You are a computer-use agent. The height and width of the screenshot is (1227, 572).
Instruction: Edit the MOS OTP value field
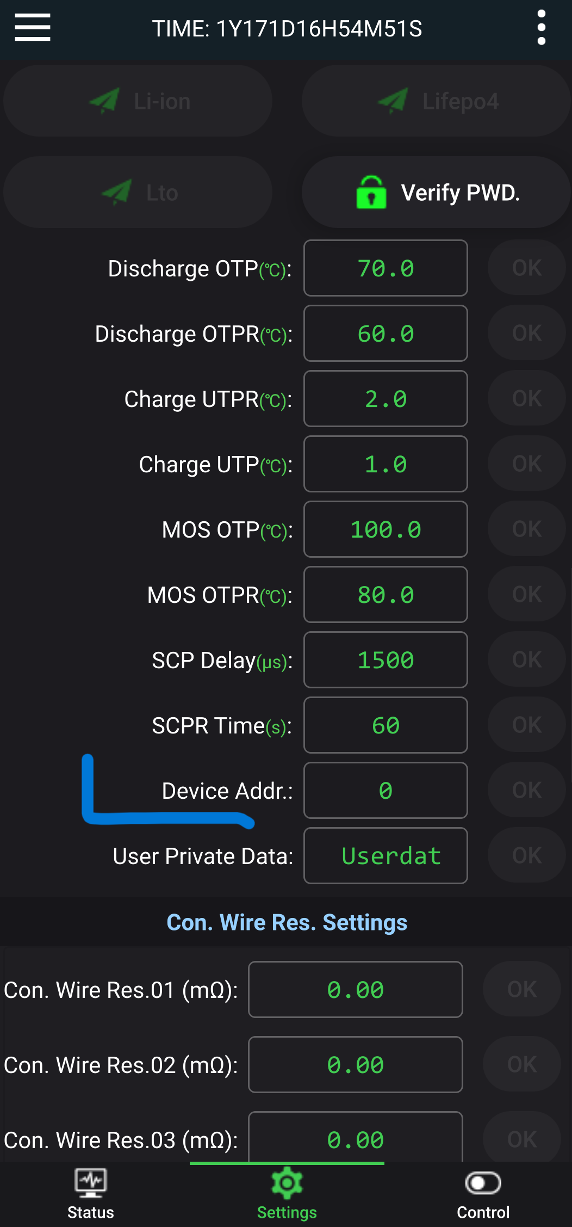(386, 529)
